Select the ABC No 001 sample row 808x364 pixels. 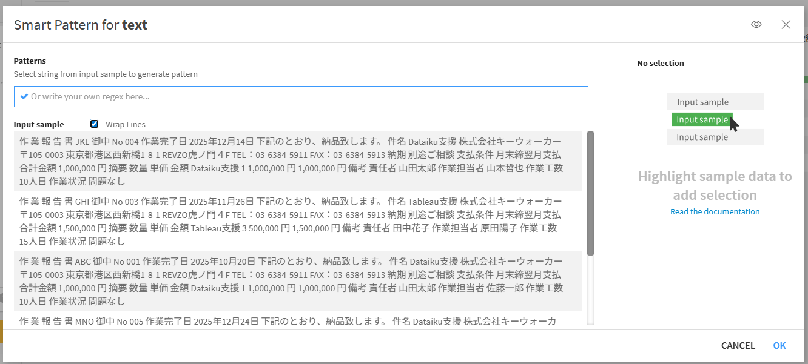[291, 281]
